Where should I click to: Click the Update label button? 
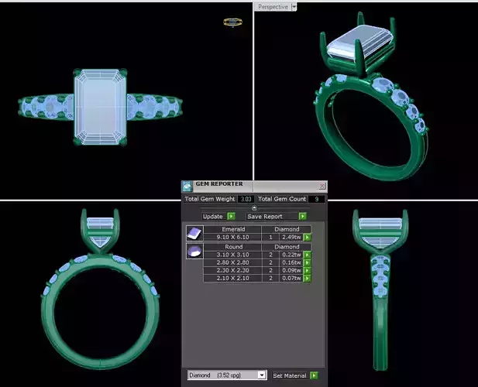pos(213,216)
